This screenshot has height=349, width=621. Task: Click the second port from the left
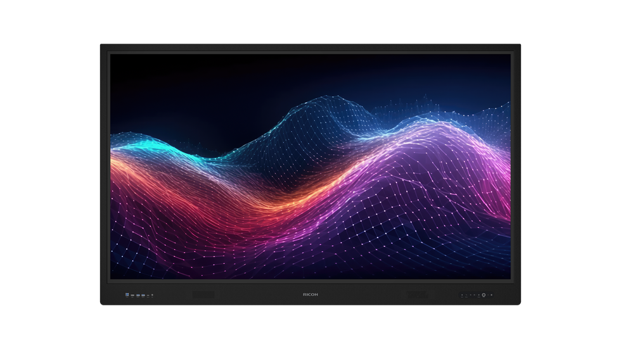tap(132, 295)
